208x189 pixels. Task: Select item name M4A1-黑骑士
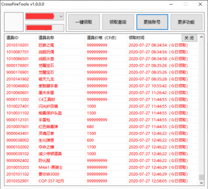tap(50, 167)
